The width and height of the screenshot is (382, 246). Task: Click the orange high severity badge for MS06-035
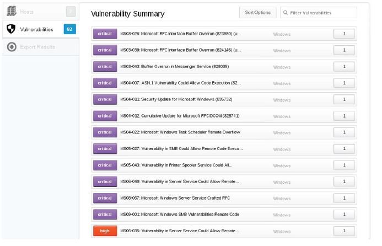(x=105, y=231)
